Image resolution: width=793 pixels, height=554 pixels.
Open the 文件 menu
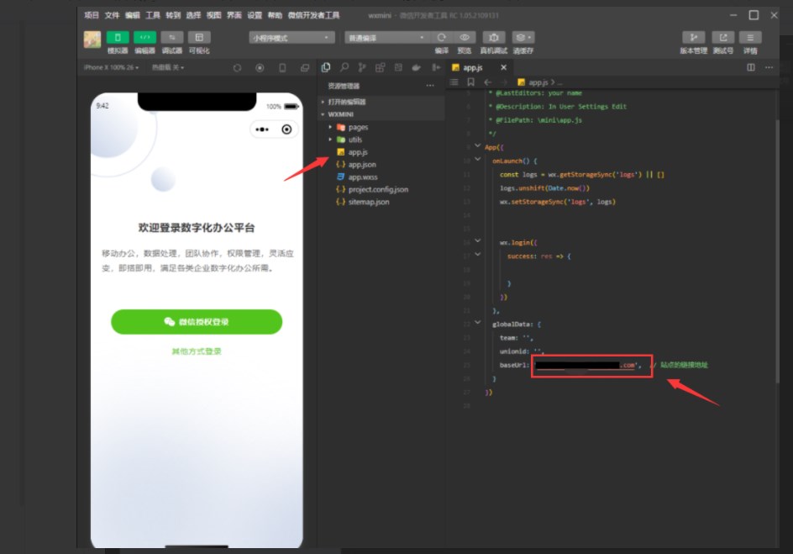point(112,15)
